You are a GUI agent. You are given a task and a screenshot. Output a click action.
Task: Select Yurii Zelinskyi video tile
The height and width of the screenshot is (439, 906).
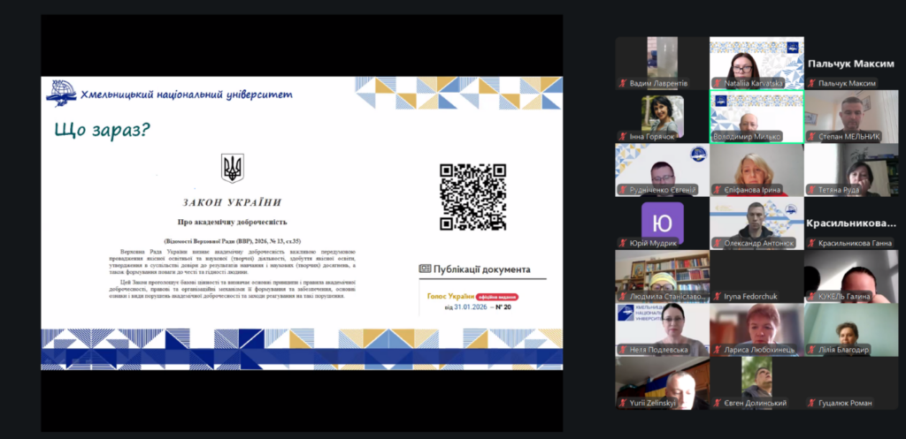pyautogui.click(x=662, y=383)
